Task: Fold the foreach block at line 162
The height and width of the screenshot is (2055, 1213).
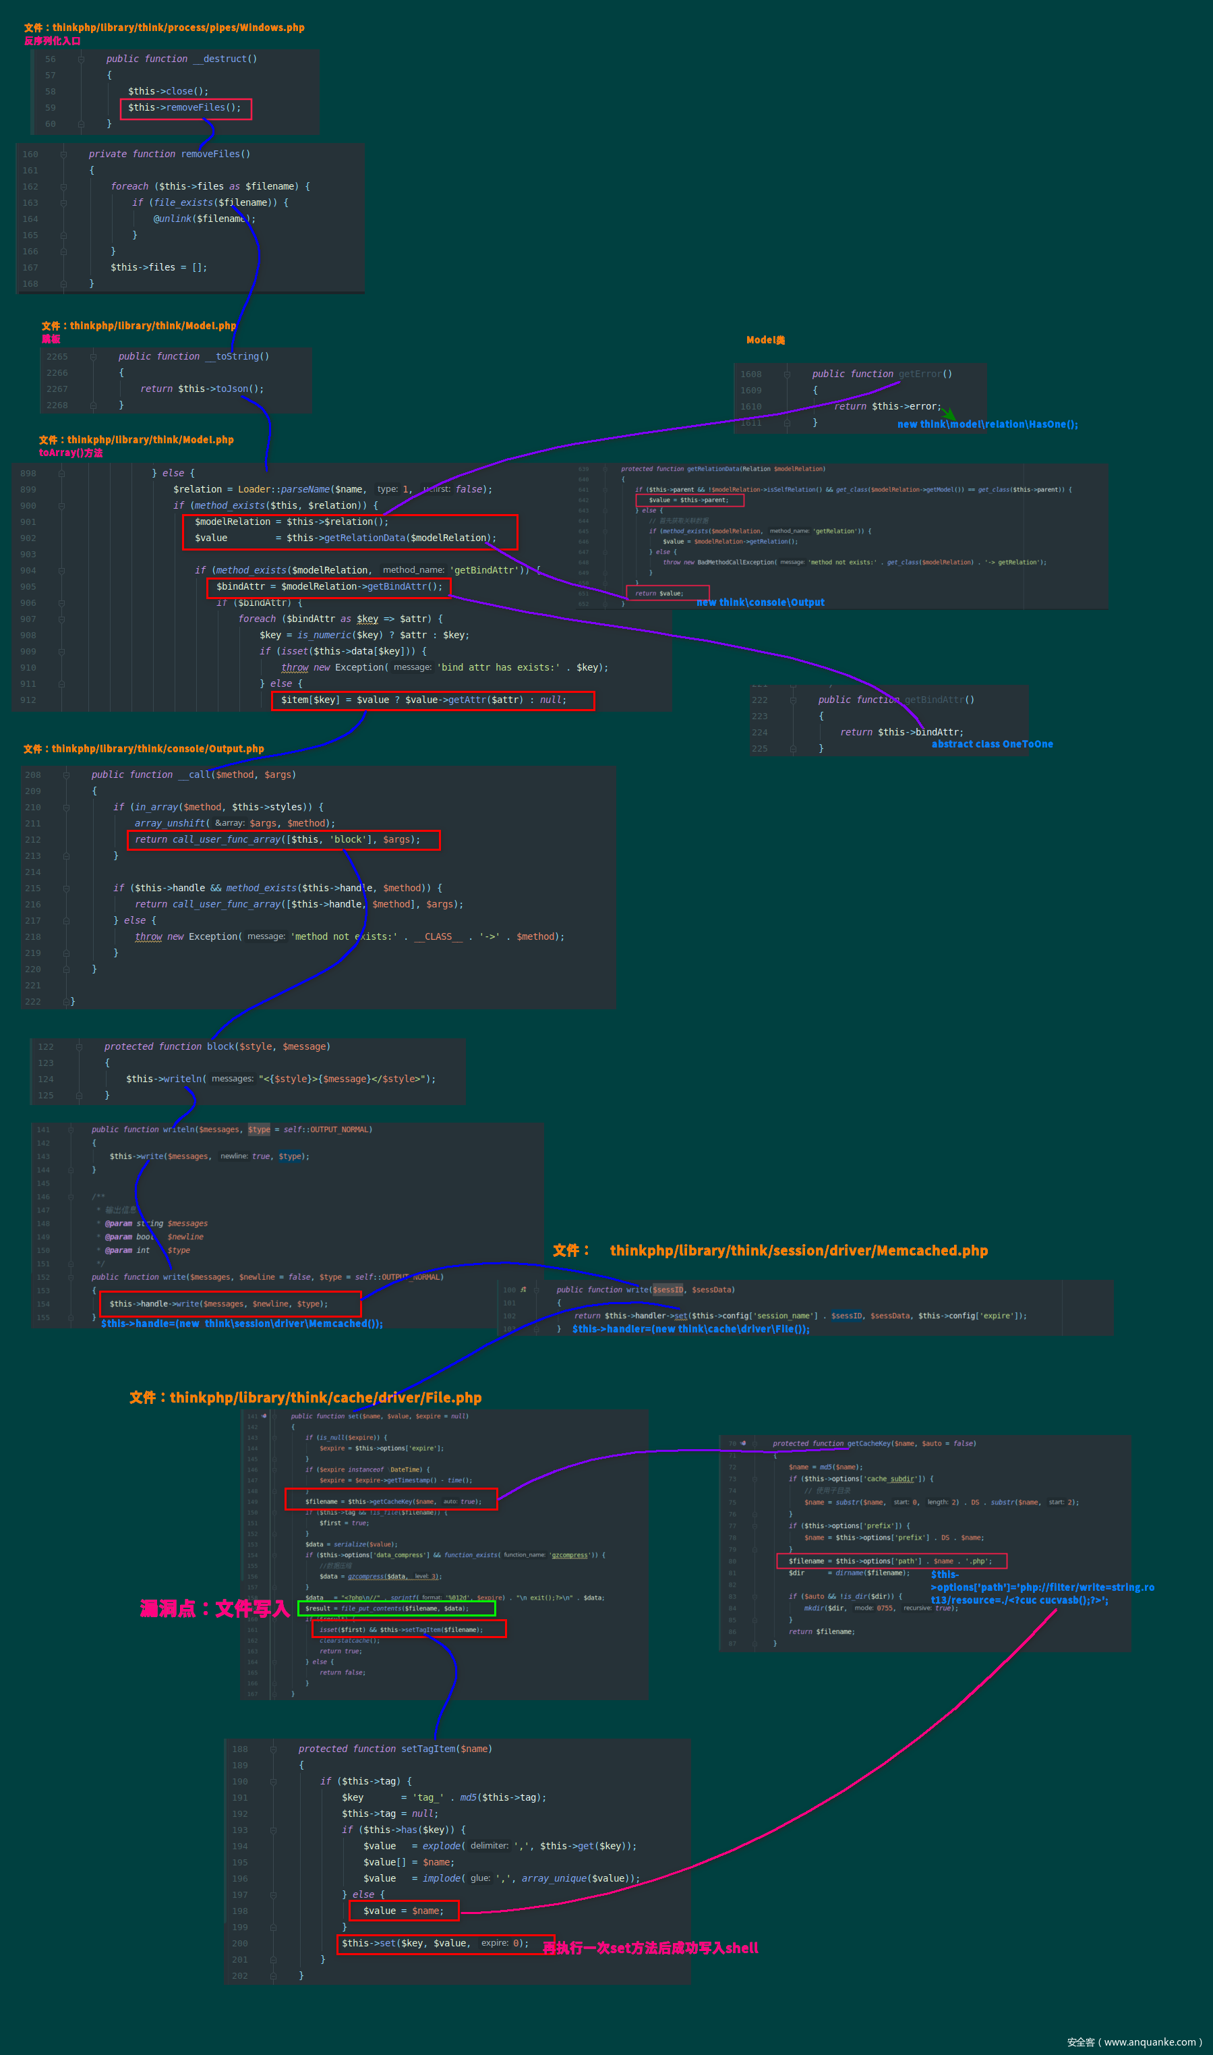Action: coord(63,186)
